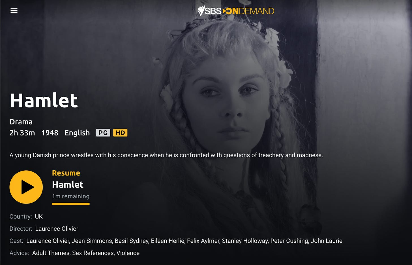The image size is (412, 265).
Task: Click the yellow progress bar under 1m remaining
Action: [71, 204]
